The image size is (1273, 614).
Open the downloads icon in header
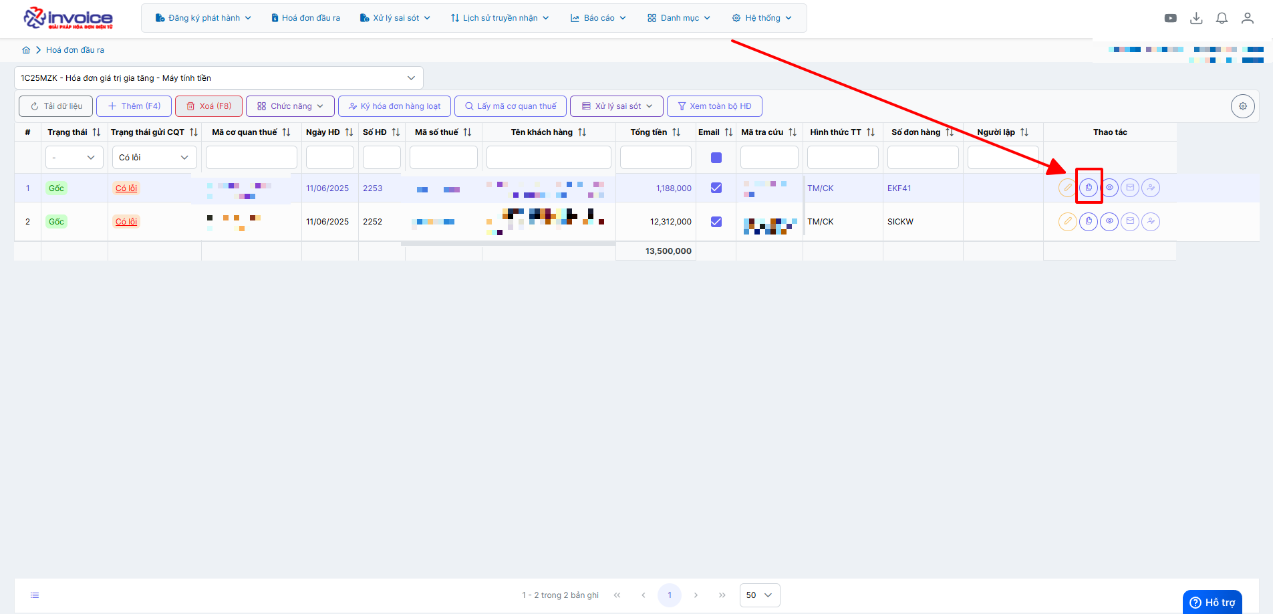1196,18
